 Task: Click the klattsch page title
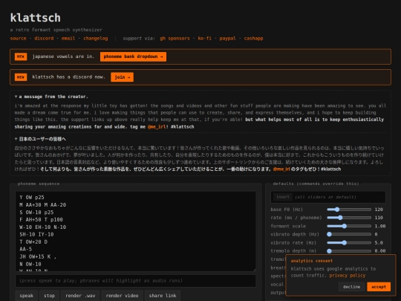tap(36, 18)
